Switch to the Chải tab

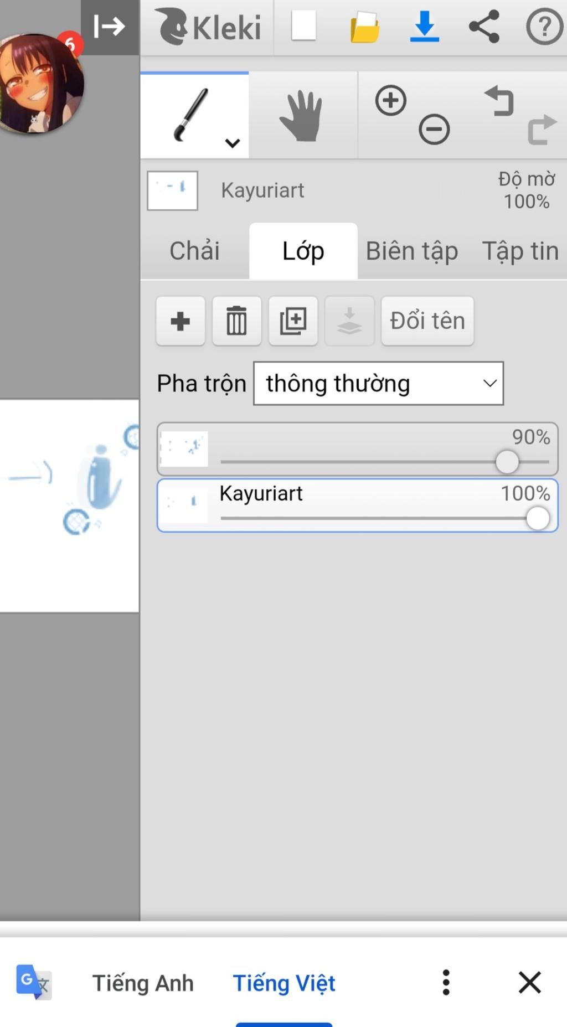(x=194, y=251)
